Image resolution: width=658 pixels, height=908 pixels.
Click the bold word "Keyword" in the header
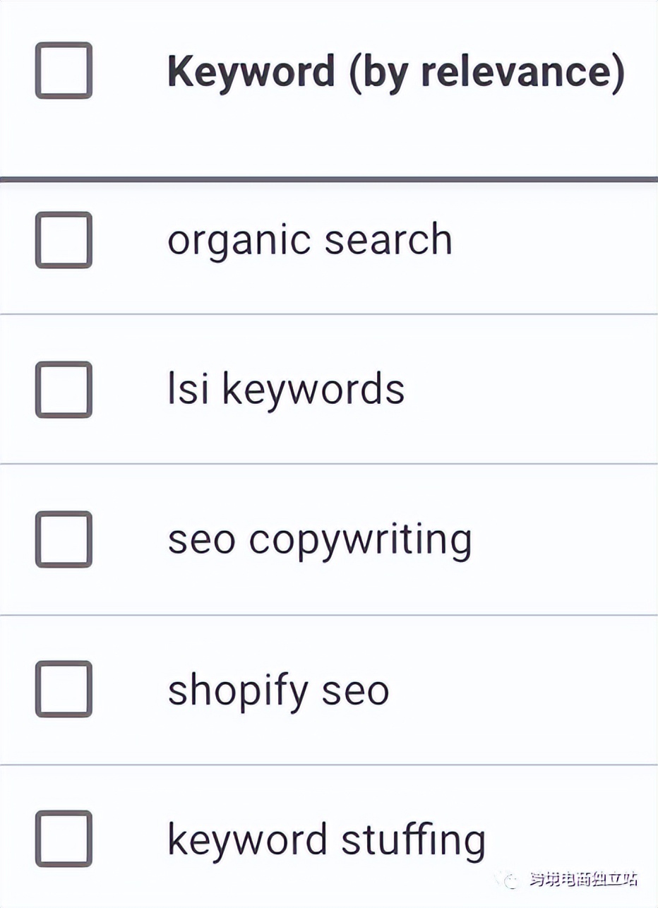(x=251, y=71)
